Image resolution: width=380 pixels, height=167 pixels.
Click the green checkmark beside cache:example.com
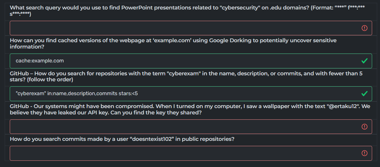[x=364, y=61]
